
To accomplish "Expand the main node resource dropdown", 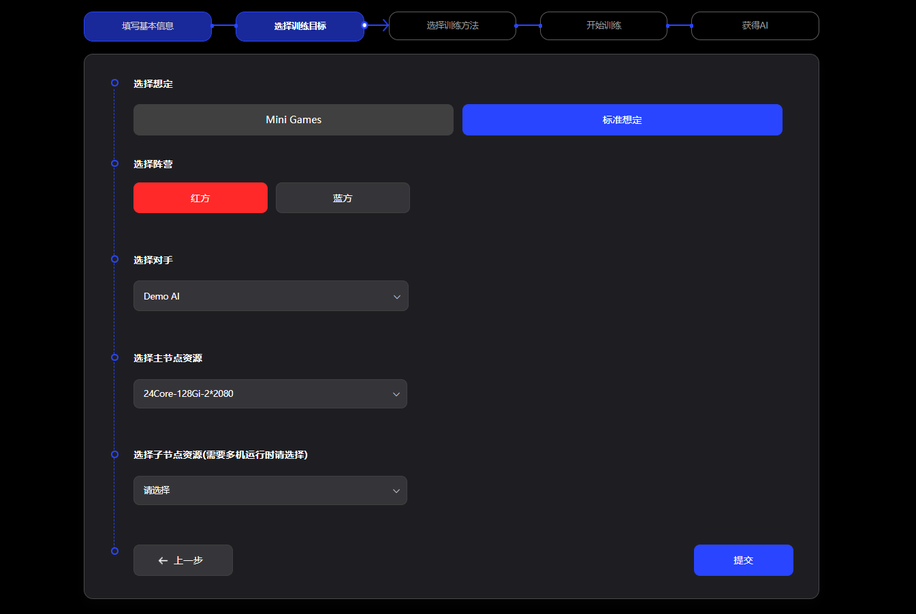I will (x=270, y=394).
